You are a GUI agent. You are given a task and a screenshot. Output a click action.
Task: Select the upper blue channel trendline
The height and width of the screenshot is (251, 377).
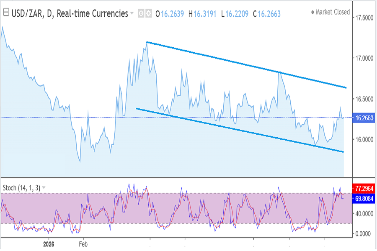click(x=246, y=65)
